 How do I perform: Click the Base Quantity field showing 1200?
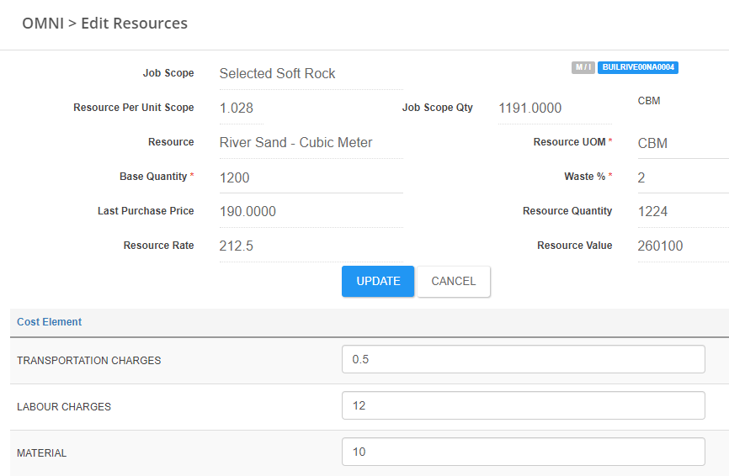[x=310, y=177]
